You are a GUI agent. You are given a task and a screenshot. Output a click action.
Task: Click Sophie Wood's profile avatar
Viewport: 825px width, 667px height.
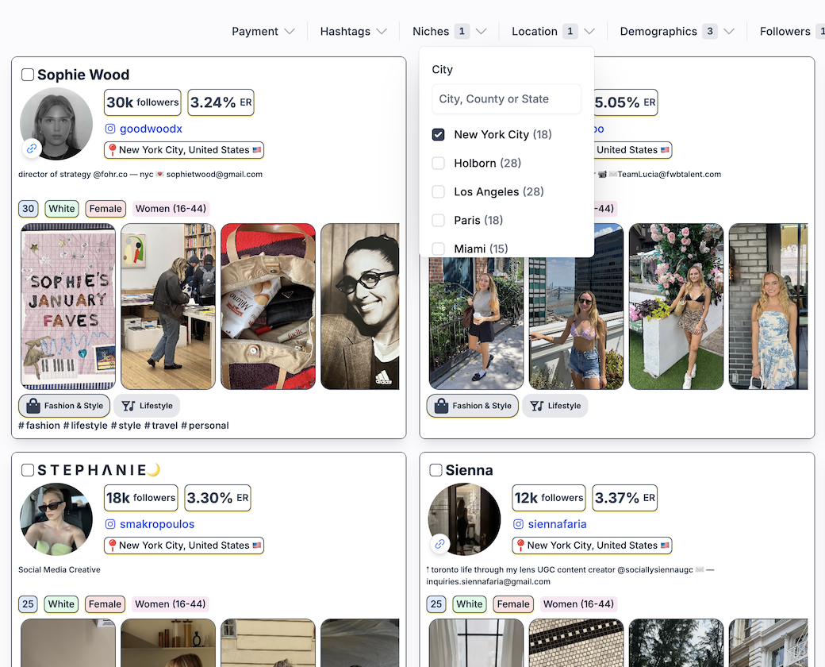pyautogui.click(x=56, y=124)
